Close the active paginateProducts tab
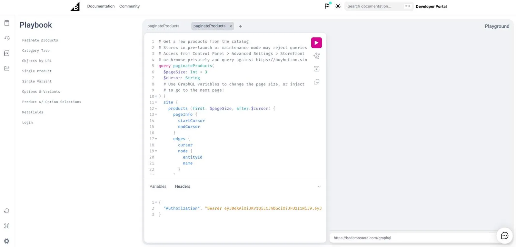Viewport: 516px width, 247px height. tap(231, 26)
